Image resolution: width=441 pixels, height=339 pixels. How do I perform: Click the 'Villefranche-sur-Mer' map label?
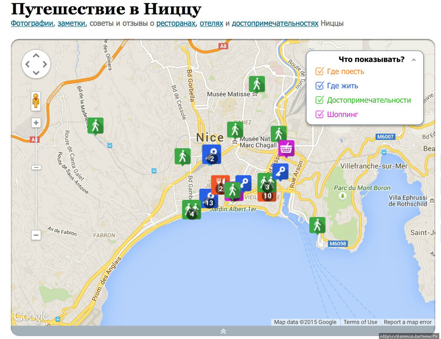[374, 166]
